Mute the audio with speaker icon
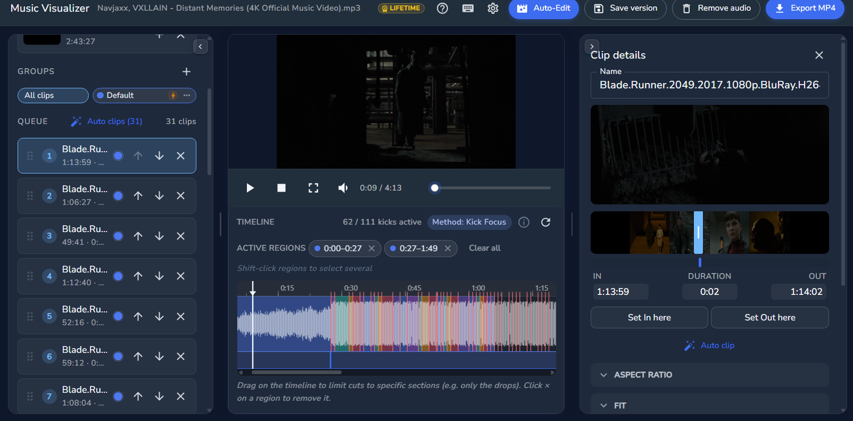Viewport: 853px width, 421px height. point(343,188)
